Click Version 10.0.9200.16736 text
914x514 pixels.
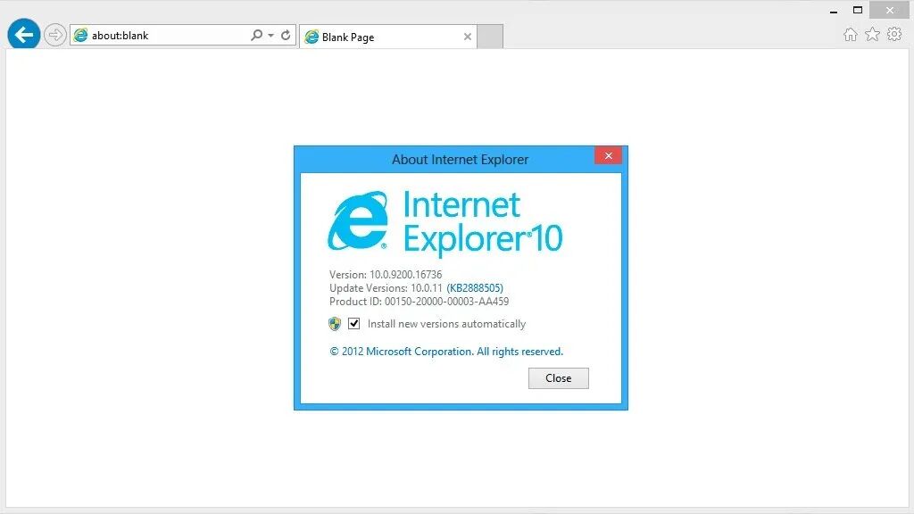(386, 275)
